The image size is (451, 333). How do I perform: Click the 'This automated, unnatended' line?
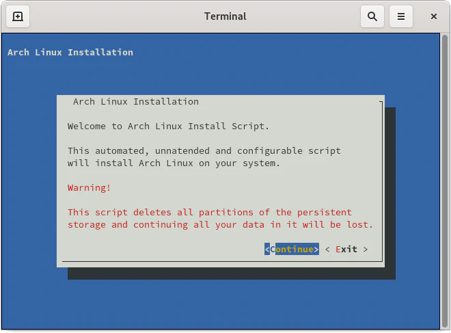click(x=204, y=151)
